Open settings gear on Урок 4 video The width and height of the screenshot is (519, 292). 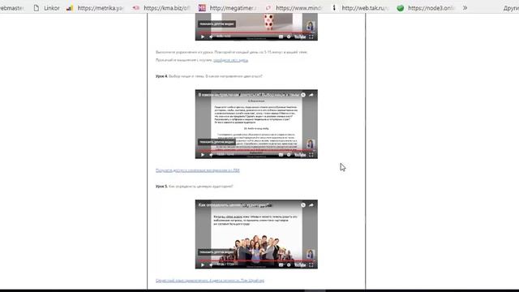(289, 155)
